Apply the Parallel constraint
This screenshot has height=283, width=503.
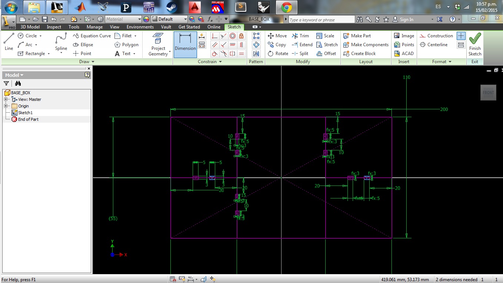(x=214, y=45)
